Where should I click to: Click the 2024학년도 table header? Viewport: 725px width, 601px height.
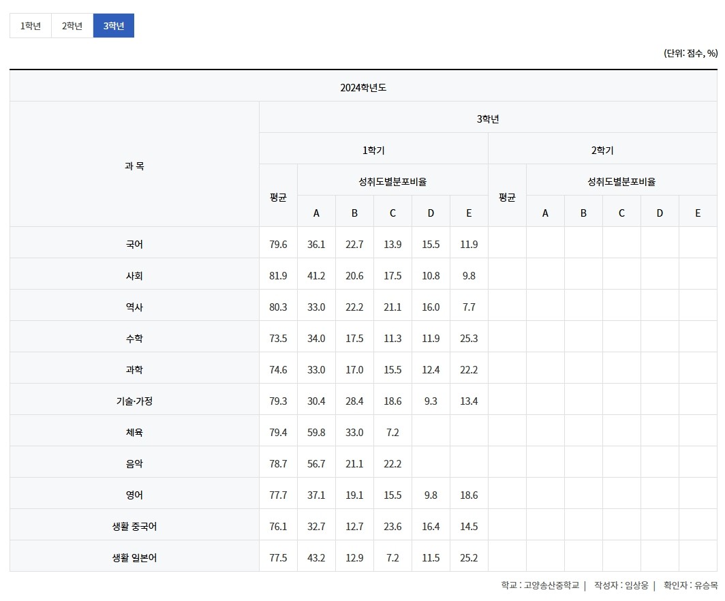363,87
